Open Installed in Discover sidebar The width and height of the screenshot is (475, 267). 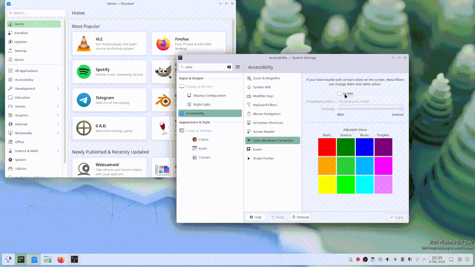click(33, 33)
